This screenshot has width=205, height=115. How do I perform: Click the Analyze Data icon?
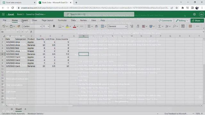coord(183,26)
